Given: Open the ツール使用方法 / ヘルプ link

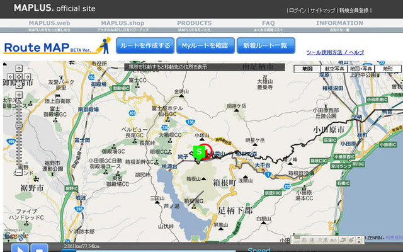Looking at the screenshot, I should (335, 52).
